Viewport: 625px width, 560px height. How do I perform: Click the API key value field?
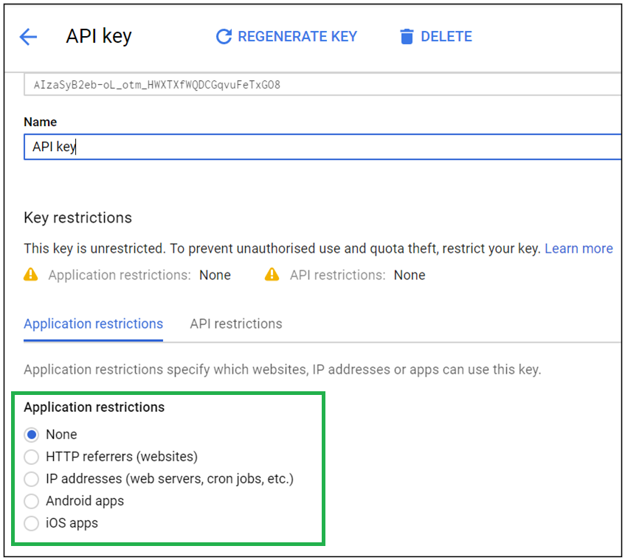click(322, 85)
